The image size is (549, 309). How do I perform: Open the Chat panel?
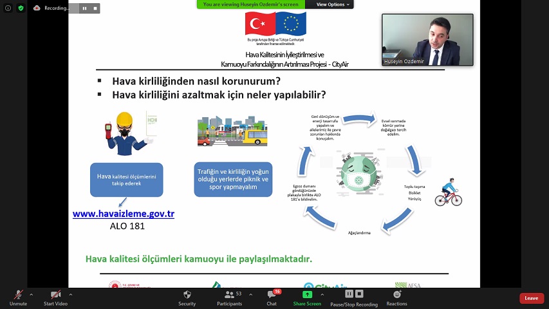click(x=272, y=298)
